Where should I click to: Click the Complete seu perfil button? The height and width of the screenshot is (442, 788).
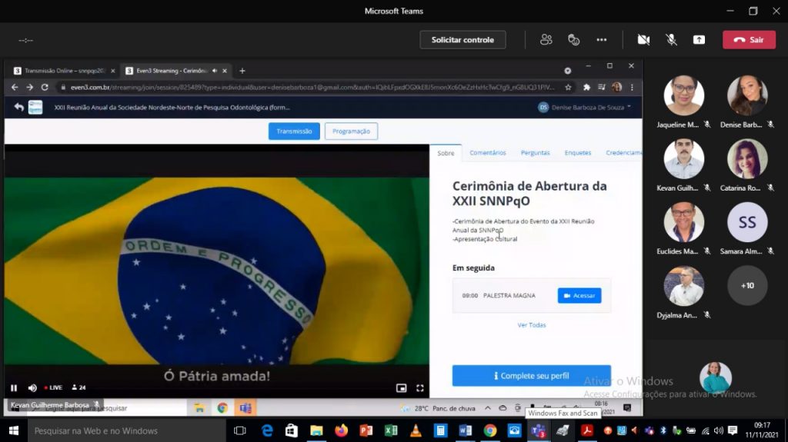click(531, 376)
